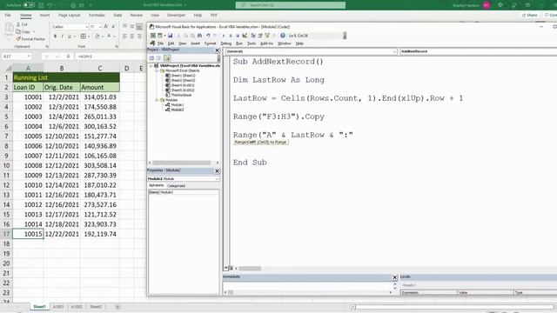557x313 pixels.
Task: Open the Run menu in VBA editor
Action: tap(239, 43)
